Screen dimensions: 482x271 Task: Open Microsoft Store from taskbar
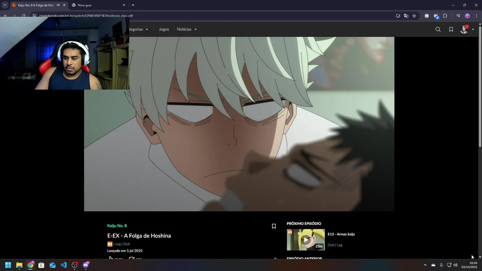(x=41, y=265)
